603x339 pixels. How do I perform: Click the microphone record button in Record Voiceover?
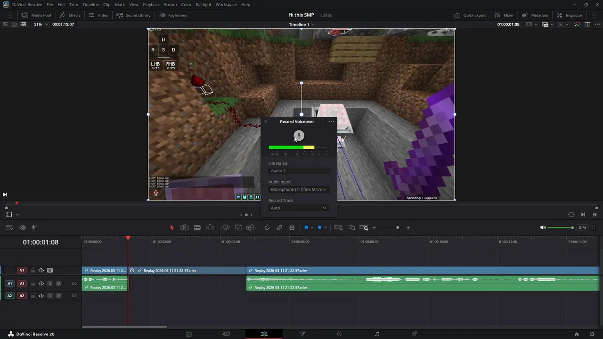coord(299,136)
